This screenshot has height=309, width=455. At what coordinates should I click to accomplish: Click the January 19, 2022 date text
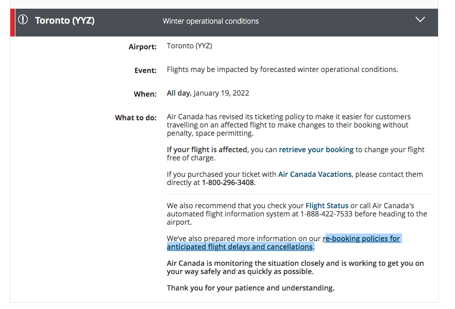pyautogui.click(x=222, y=93)
